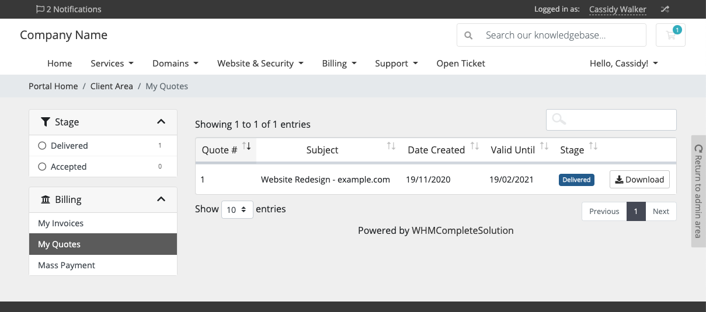Sort table by Quote # column arrows
The width and height of the screenshot is (706, 312).
point(246,146)
